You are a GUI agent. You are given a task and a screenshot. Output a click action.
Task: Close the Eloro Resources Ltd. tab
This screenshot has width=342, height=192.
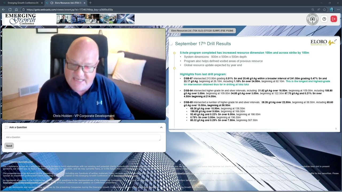point(84,3)
